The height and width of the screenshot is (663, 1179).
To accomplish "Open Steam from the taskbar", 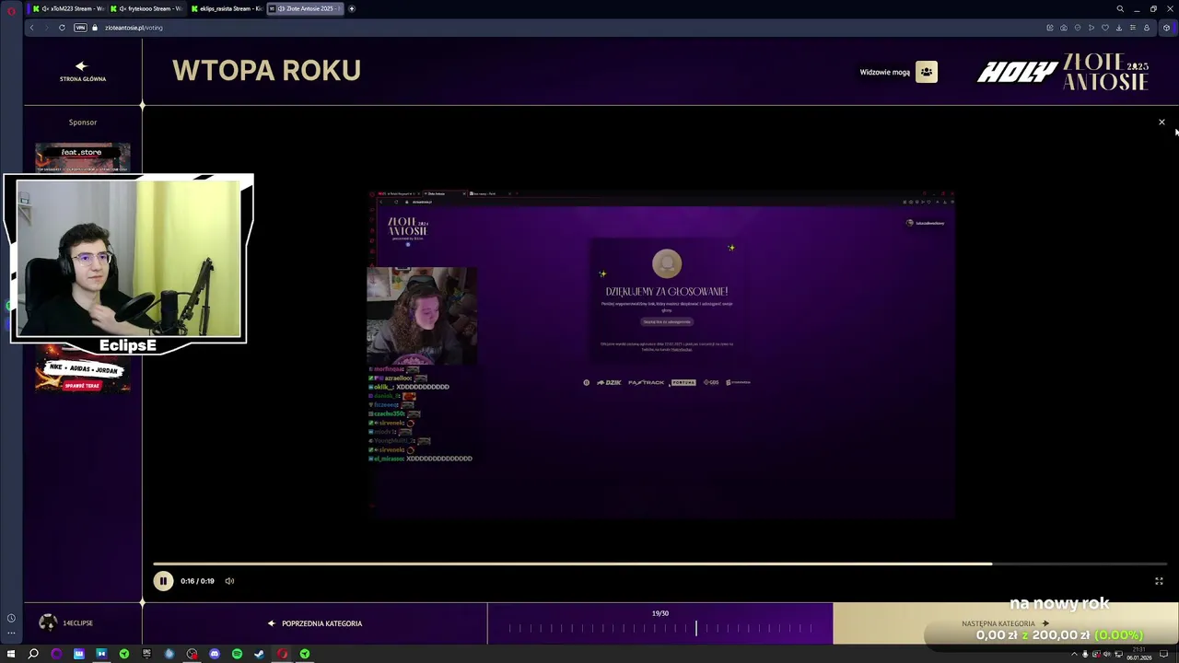I will [259, 654].
